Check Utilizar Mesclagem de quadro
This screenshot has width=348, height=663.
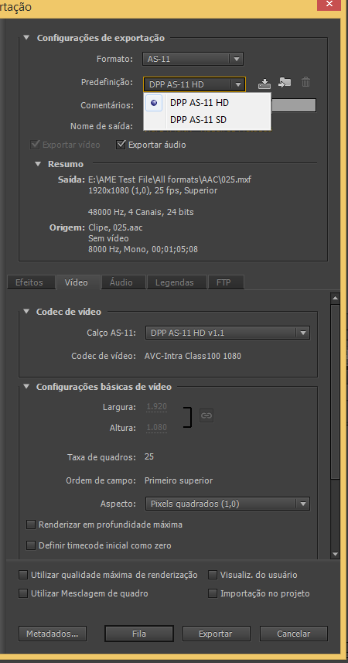click(23, 593)
